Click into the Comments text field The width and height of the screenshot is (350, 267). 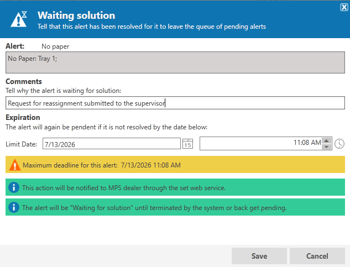[x=175, y=103]
